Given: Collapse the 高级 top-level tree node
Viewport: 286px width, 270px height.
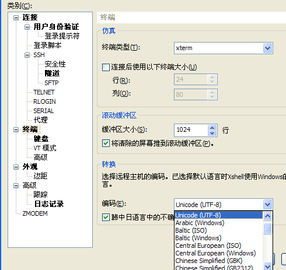Looking at the screenshot, I should click(16, 185).
